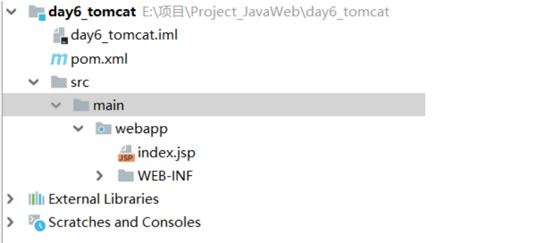The image size is (536, 243).
Task: Select the pom.xml file label
Action: (99, 59)
